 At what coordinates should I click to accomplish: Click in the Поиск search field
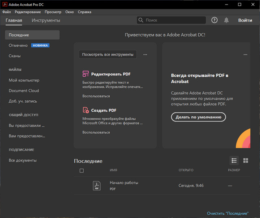[175, 20]
